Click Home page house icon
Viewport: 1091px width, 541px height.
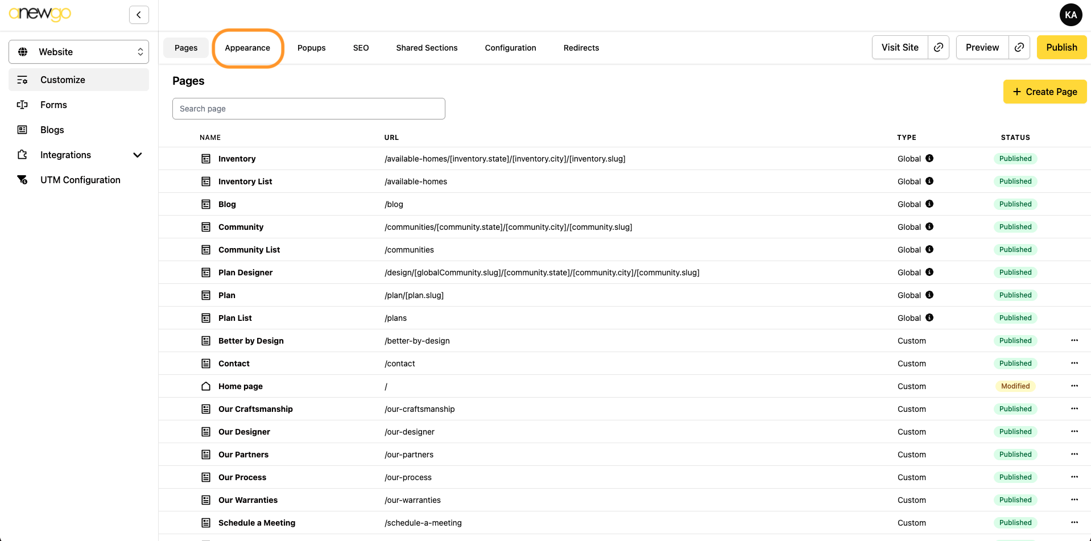(x=206, y=386)
